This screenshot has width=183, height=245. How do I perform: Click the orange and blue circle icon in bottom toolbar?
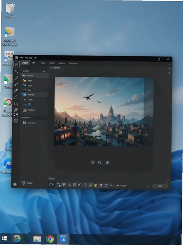click(x=101, y=185)
